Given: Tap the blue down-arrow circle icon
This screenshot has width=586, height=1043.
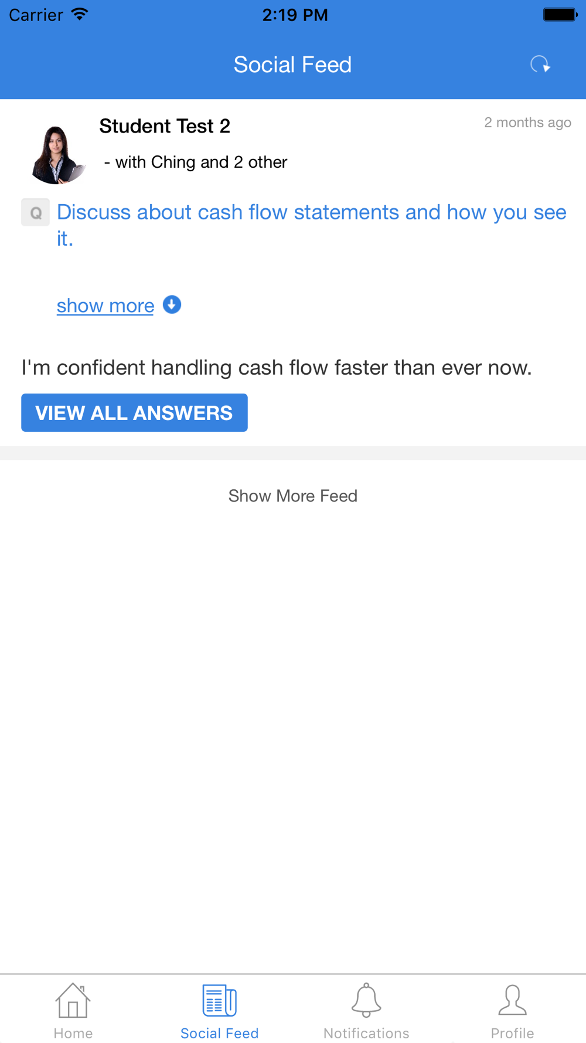Looking at the screenshot, I should point(172,305).
